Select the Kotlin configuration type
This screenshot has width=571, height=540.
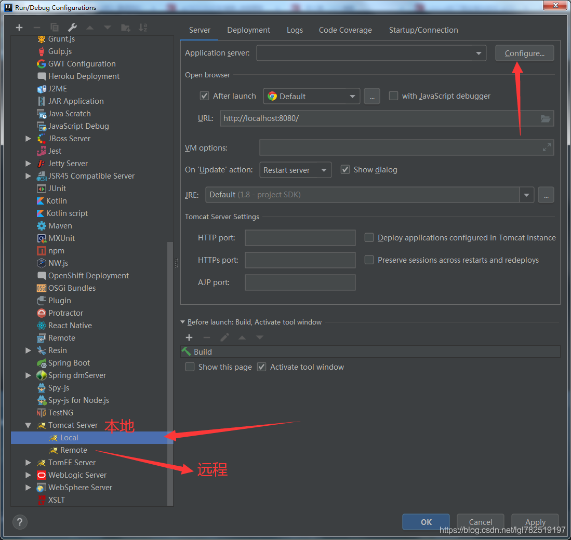pyautogui.click(x=57, y=201)
